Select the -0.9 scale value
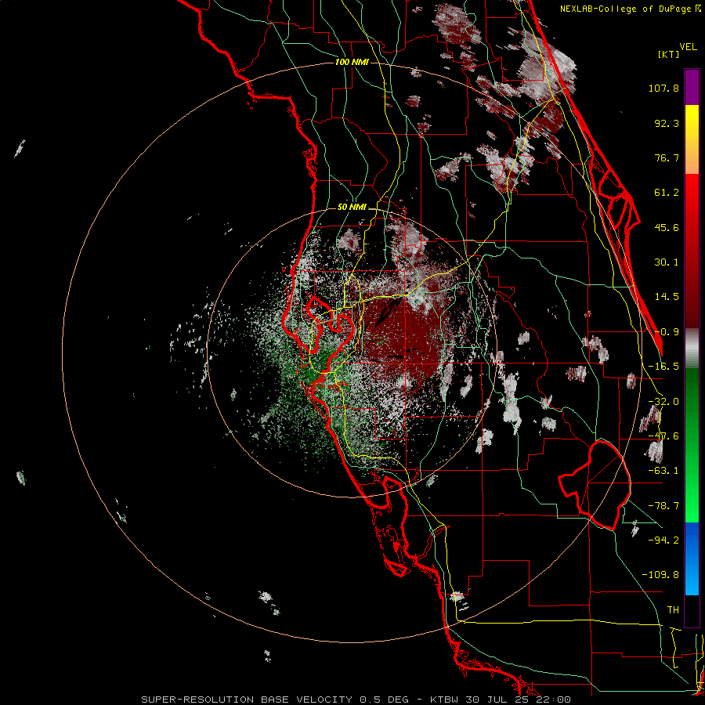 pyautogui.click(x=667, y=332)
